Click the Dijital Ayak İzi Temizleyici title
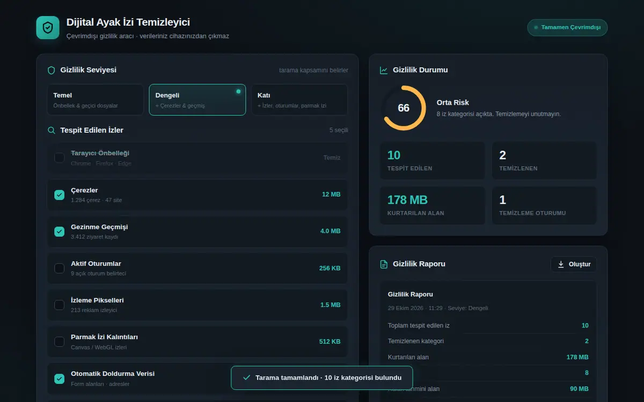This screenshot has height=402, width=644. point(128,22)
